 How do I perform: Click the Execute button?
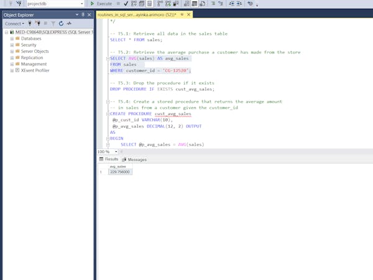point(101,4)
